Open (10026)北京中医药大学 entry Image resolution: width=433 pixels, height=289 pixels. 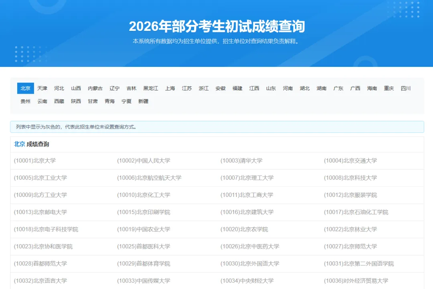coord(250,246)
